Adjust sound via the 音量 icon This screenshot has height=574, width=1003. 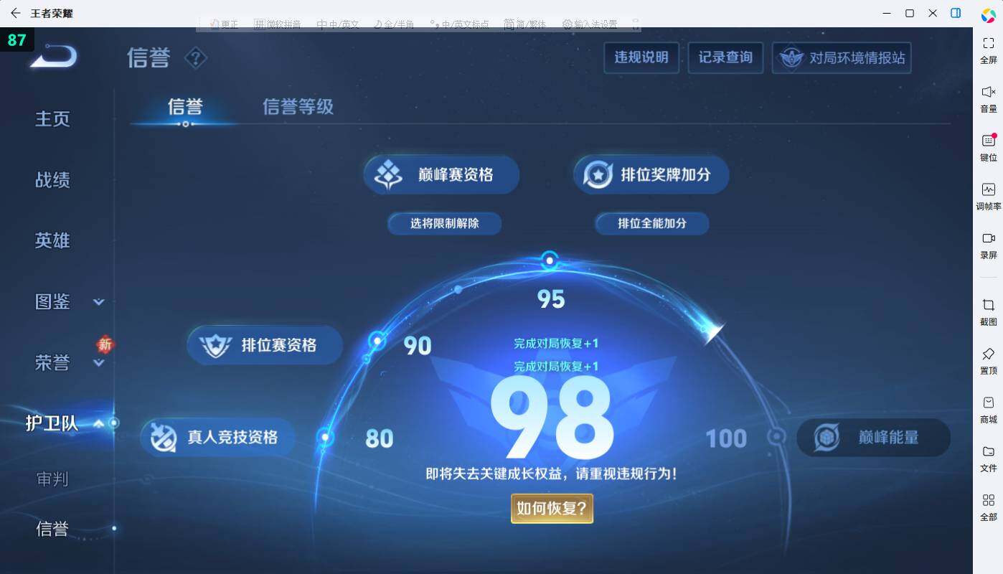tap(988, 97)
